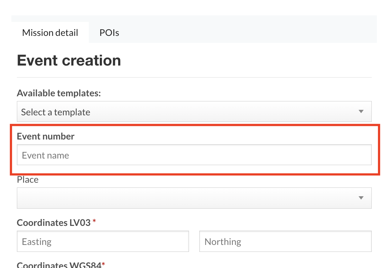Viewport: 389px width, 268px height.
Task: Click the red asterisk beside Coordinates LV03
Action: (x=94, y=222)
